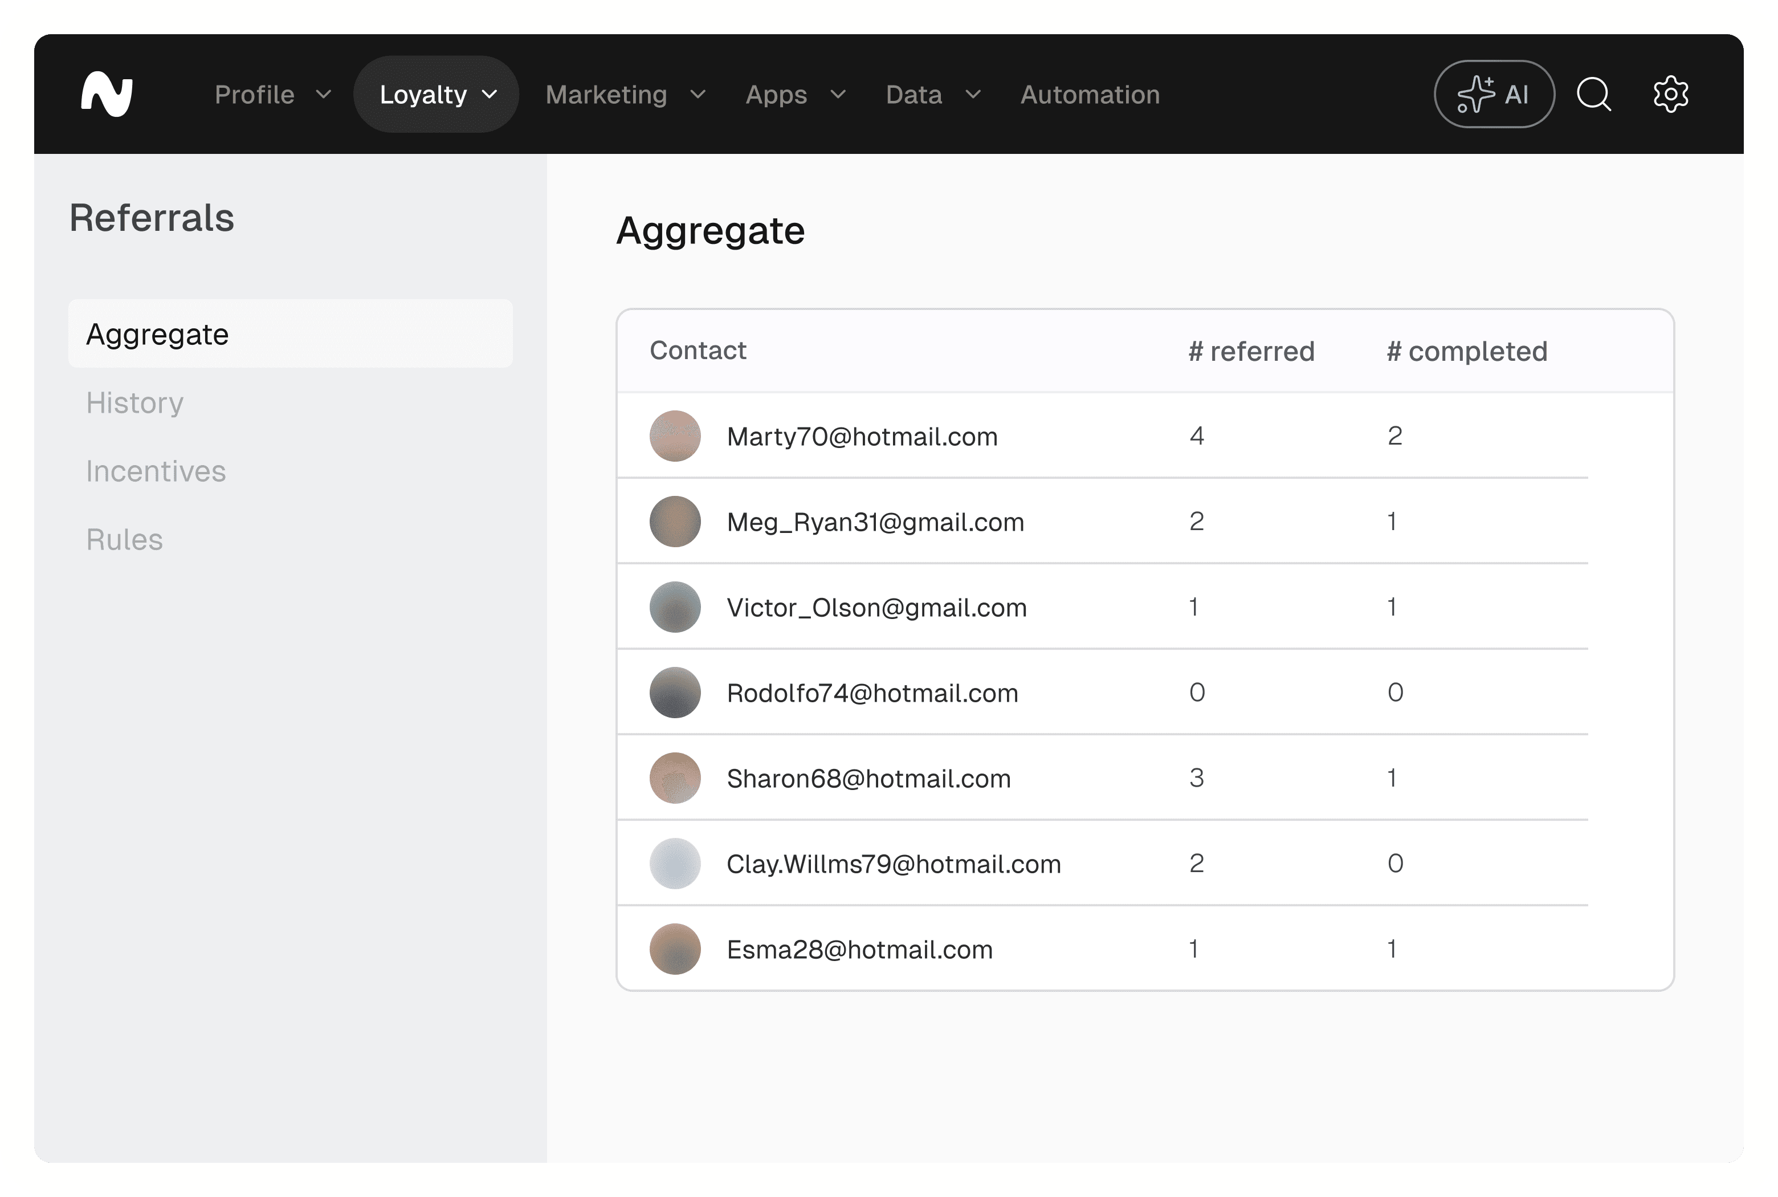This screenshot has width=1778, height=1197.
Task: Open the search magnifier icon
Action: tap(1593, 95)
